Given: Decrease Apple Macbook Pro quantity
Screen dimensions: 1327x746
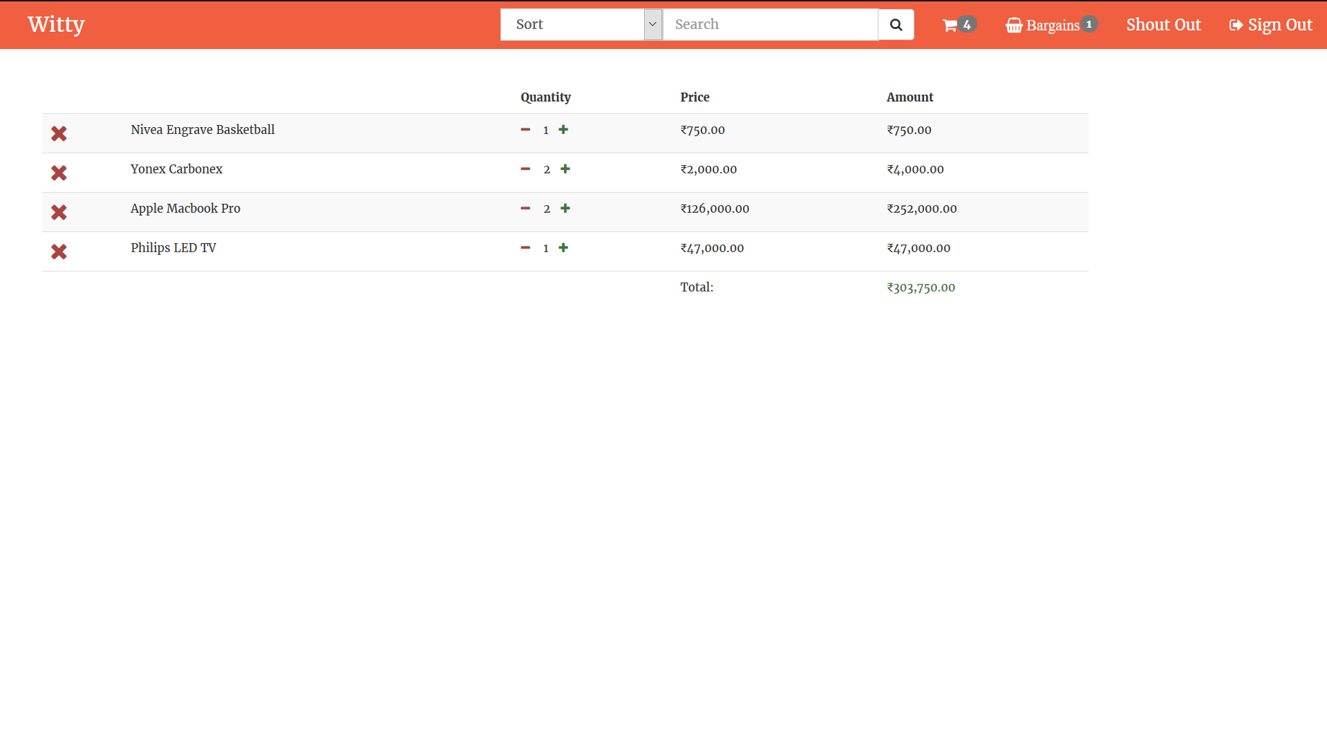Looking at the screenshot, I should coord(525,209).
